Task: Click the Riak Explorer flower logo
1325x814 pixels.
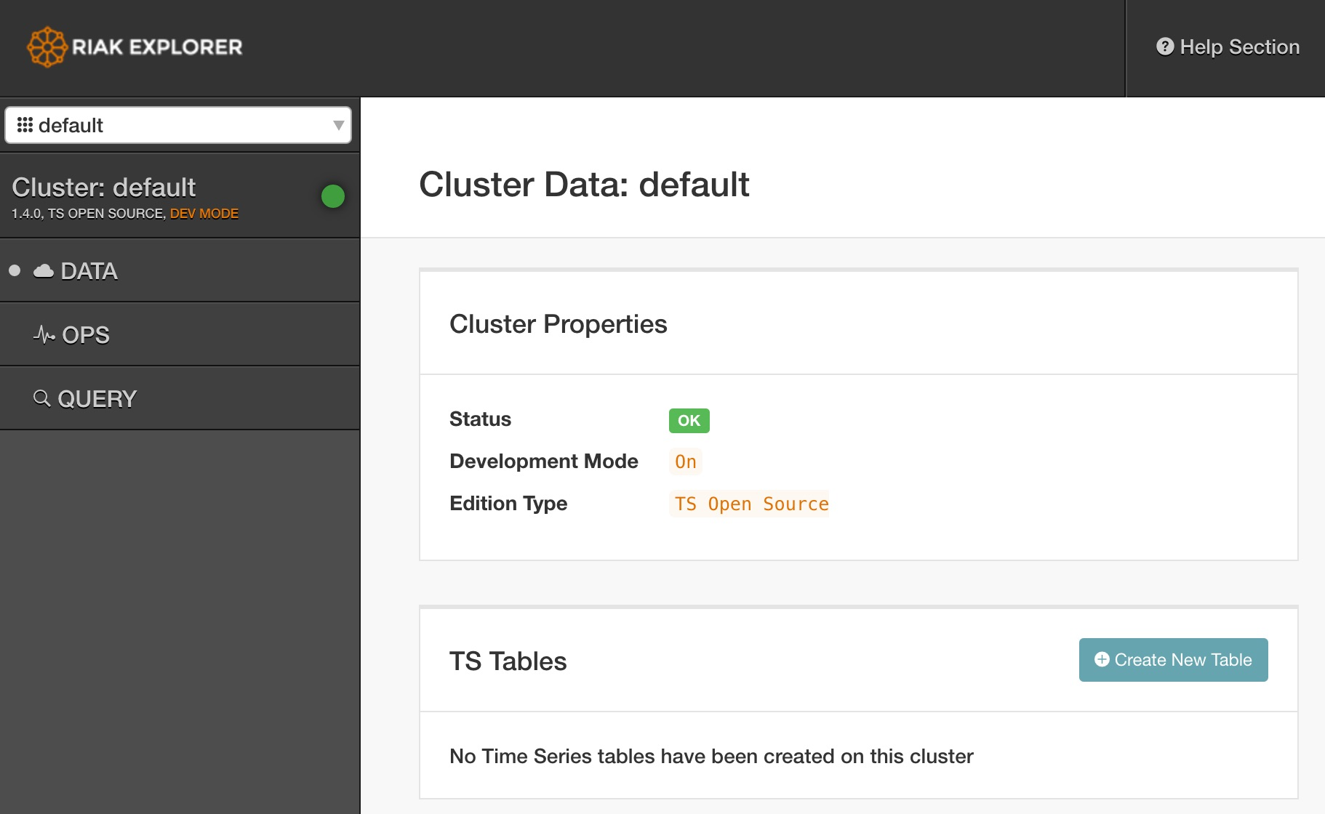Action: (47, 47)
